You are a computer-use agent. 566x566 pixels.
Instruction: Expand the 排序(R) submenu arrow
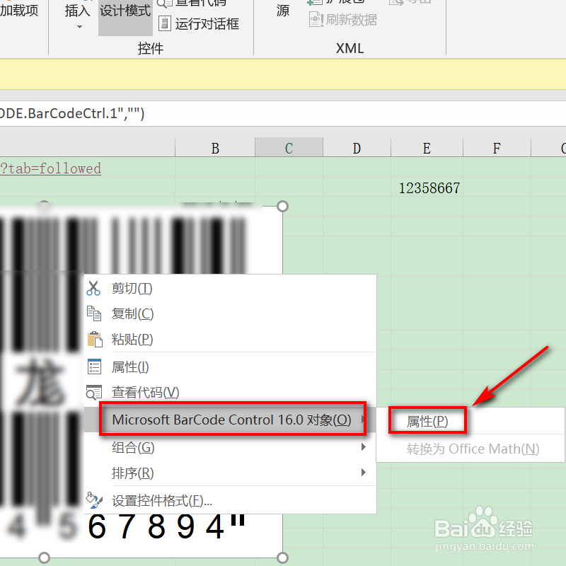[x=364, y=472]
